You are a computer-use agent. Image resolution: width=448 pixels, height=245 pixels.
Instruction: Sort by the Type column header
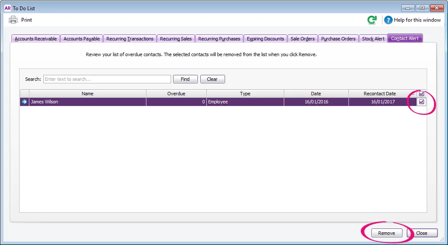tap(245, 94)
